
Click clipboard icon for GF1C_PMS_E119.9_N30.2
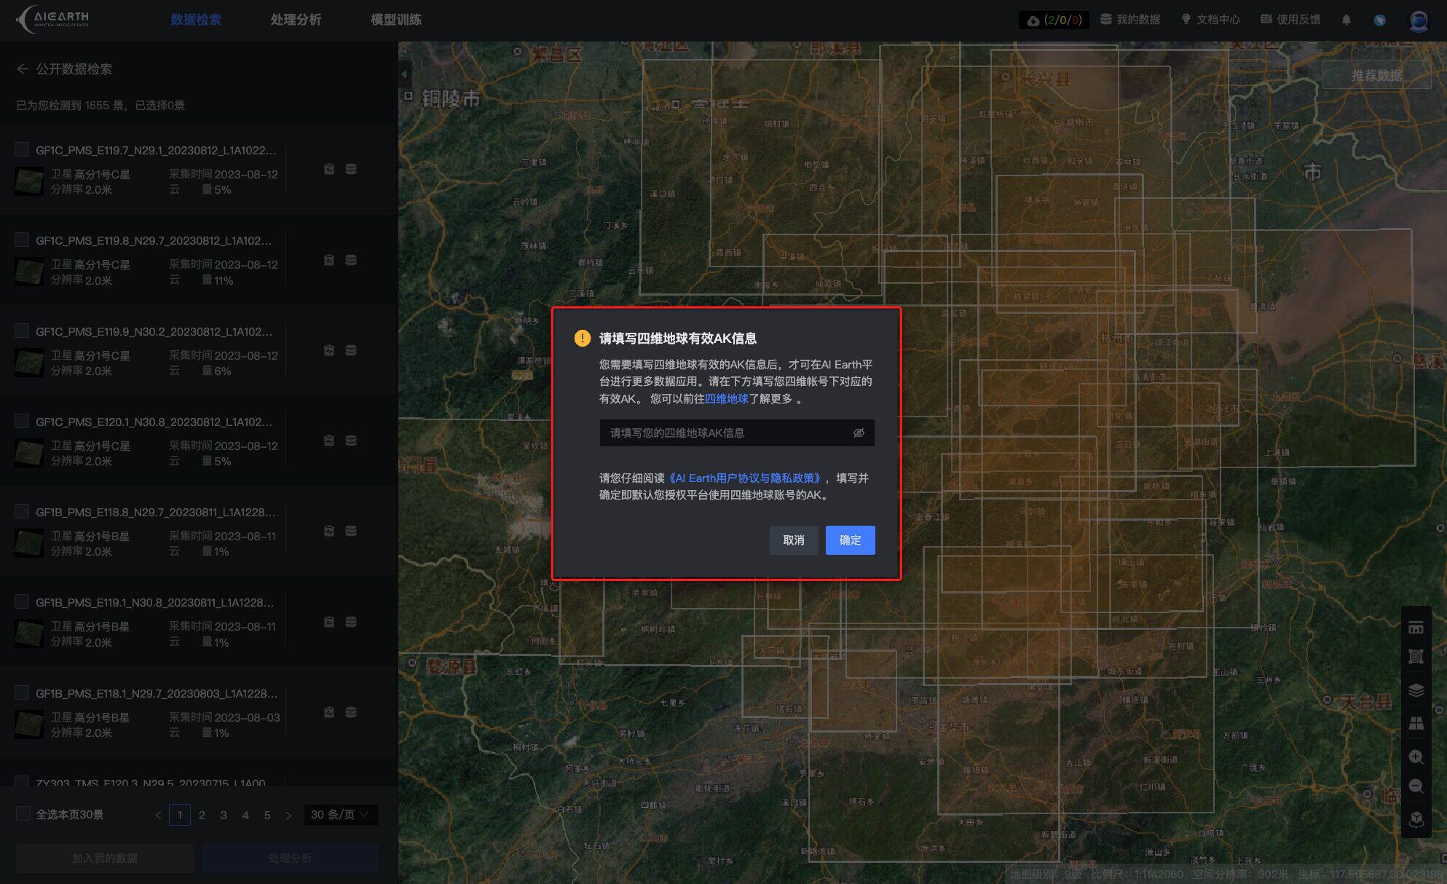click(329, 350)
